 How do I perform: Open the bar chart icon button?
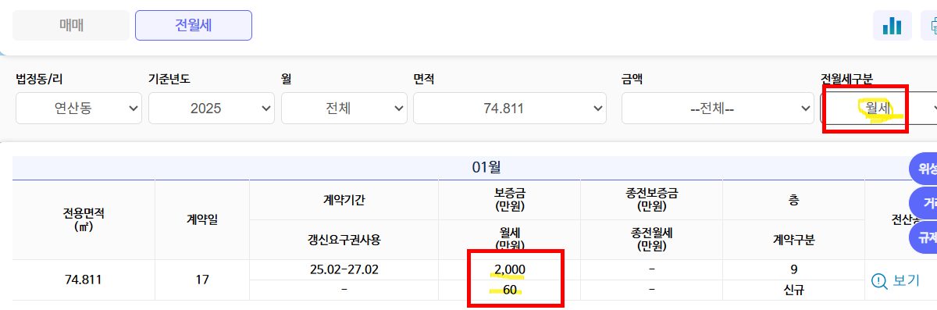click(x=892, y=26)
